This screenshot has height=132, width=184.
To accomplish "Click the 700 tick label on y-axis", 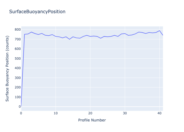I will [x=16, y=39].
